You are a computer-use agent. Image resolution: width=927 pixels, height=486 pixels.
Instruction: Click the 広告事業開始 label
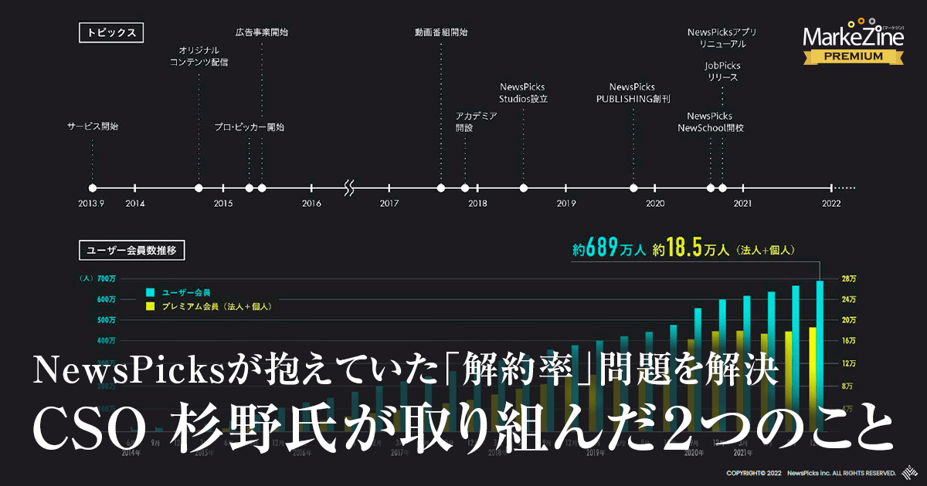tap(262, 32)
